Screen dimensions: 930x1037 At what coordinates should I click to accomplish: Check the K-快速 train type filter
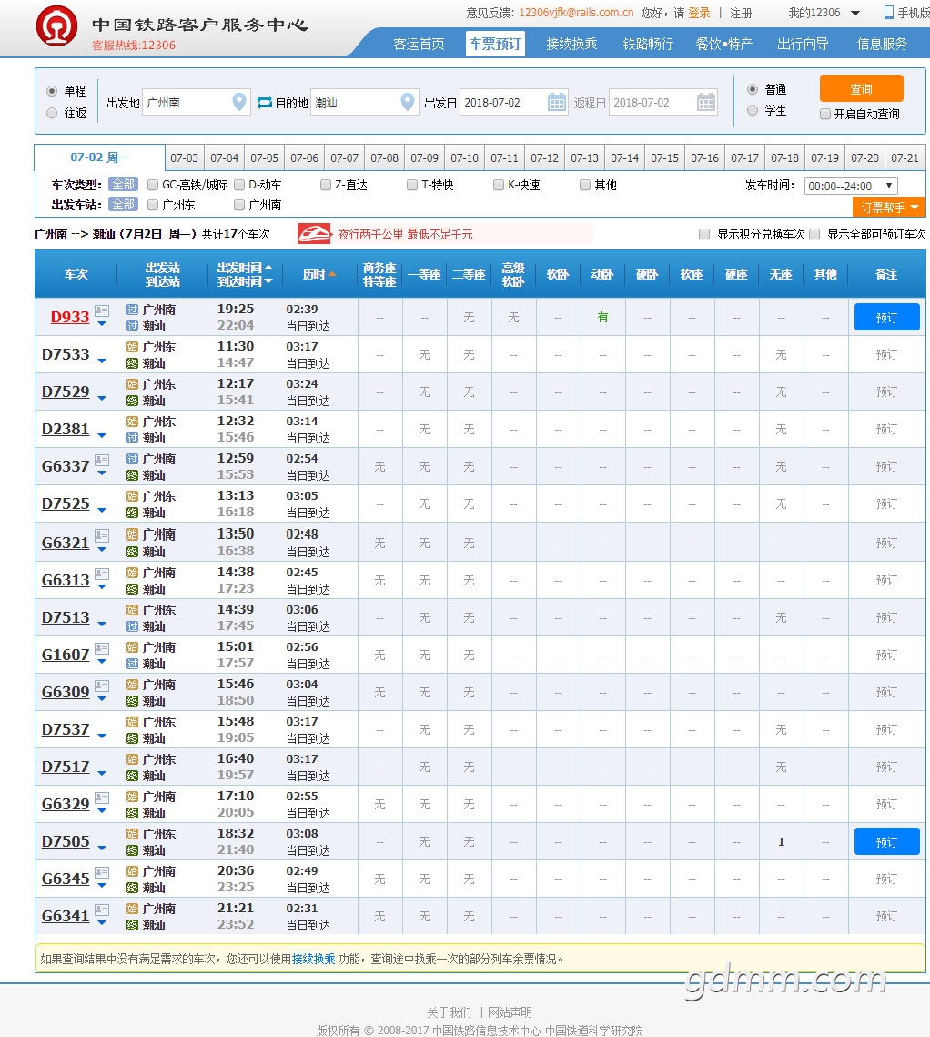click(499, 185)
